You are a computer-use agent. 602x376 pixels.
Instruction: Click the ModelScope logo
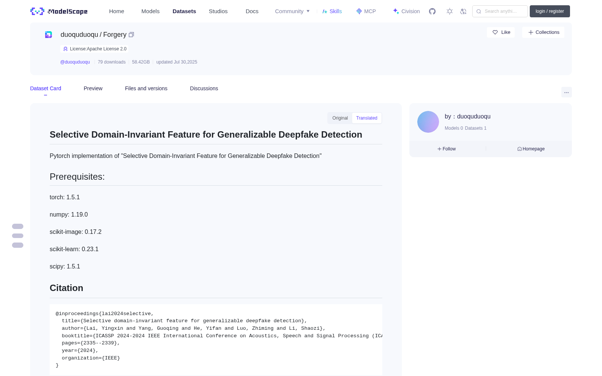(59, 11)
